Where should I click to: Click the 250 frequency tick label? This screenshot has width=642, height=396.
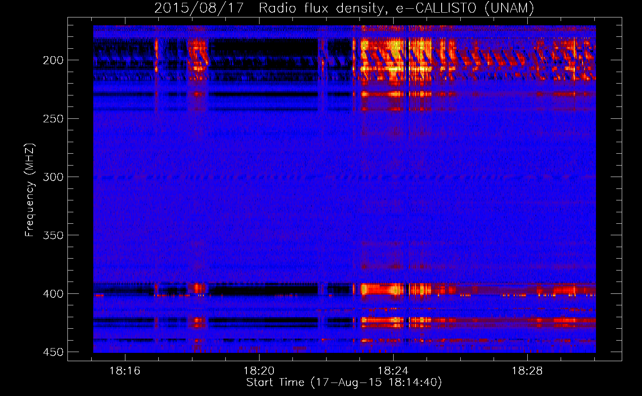click(x=53, y=119)
